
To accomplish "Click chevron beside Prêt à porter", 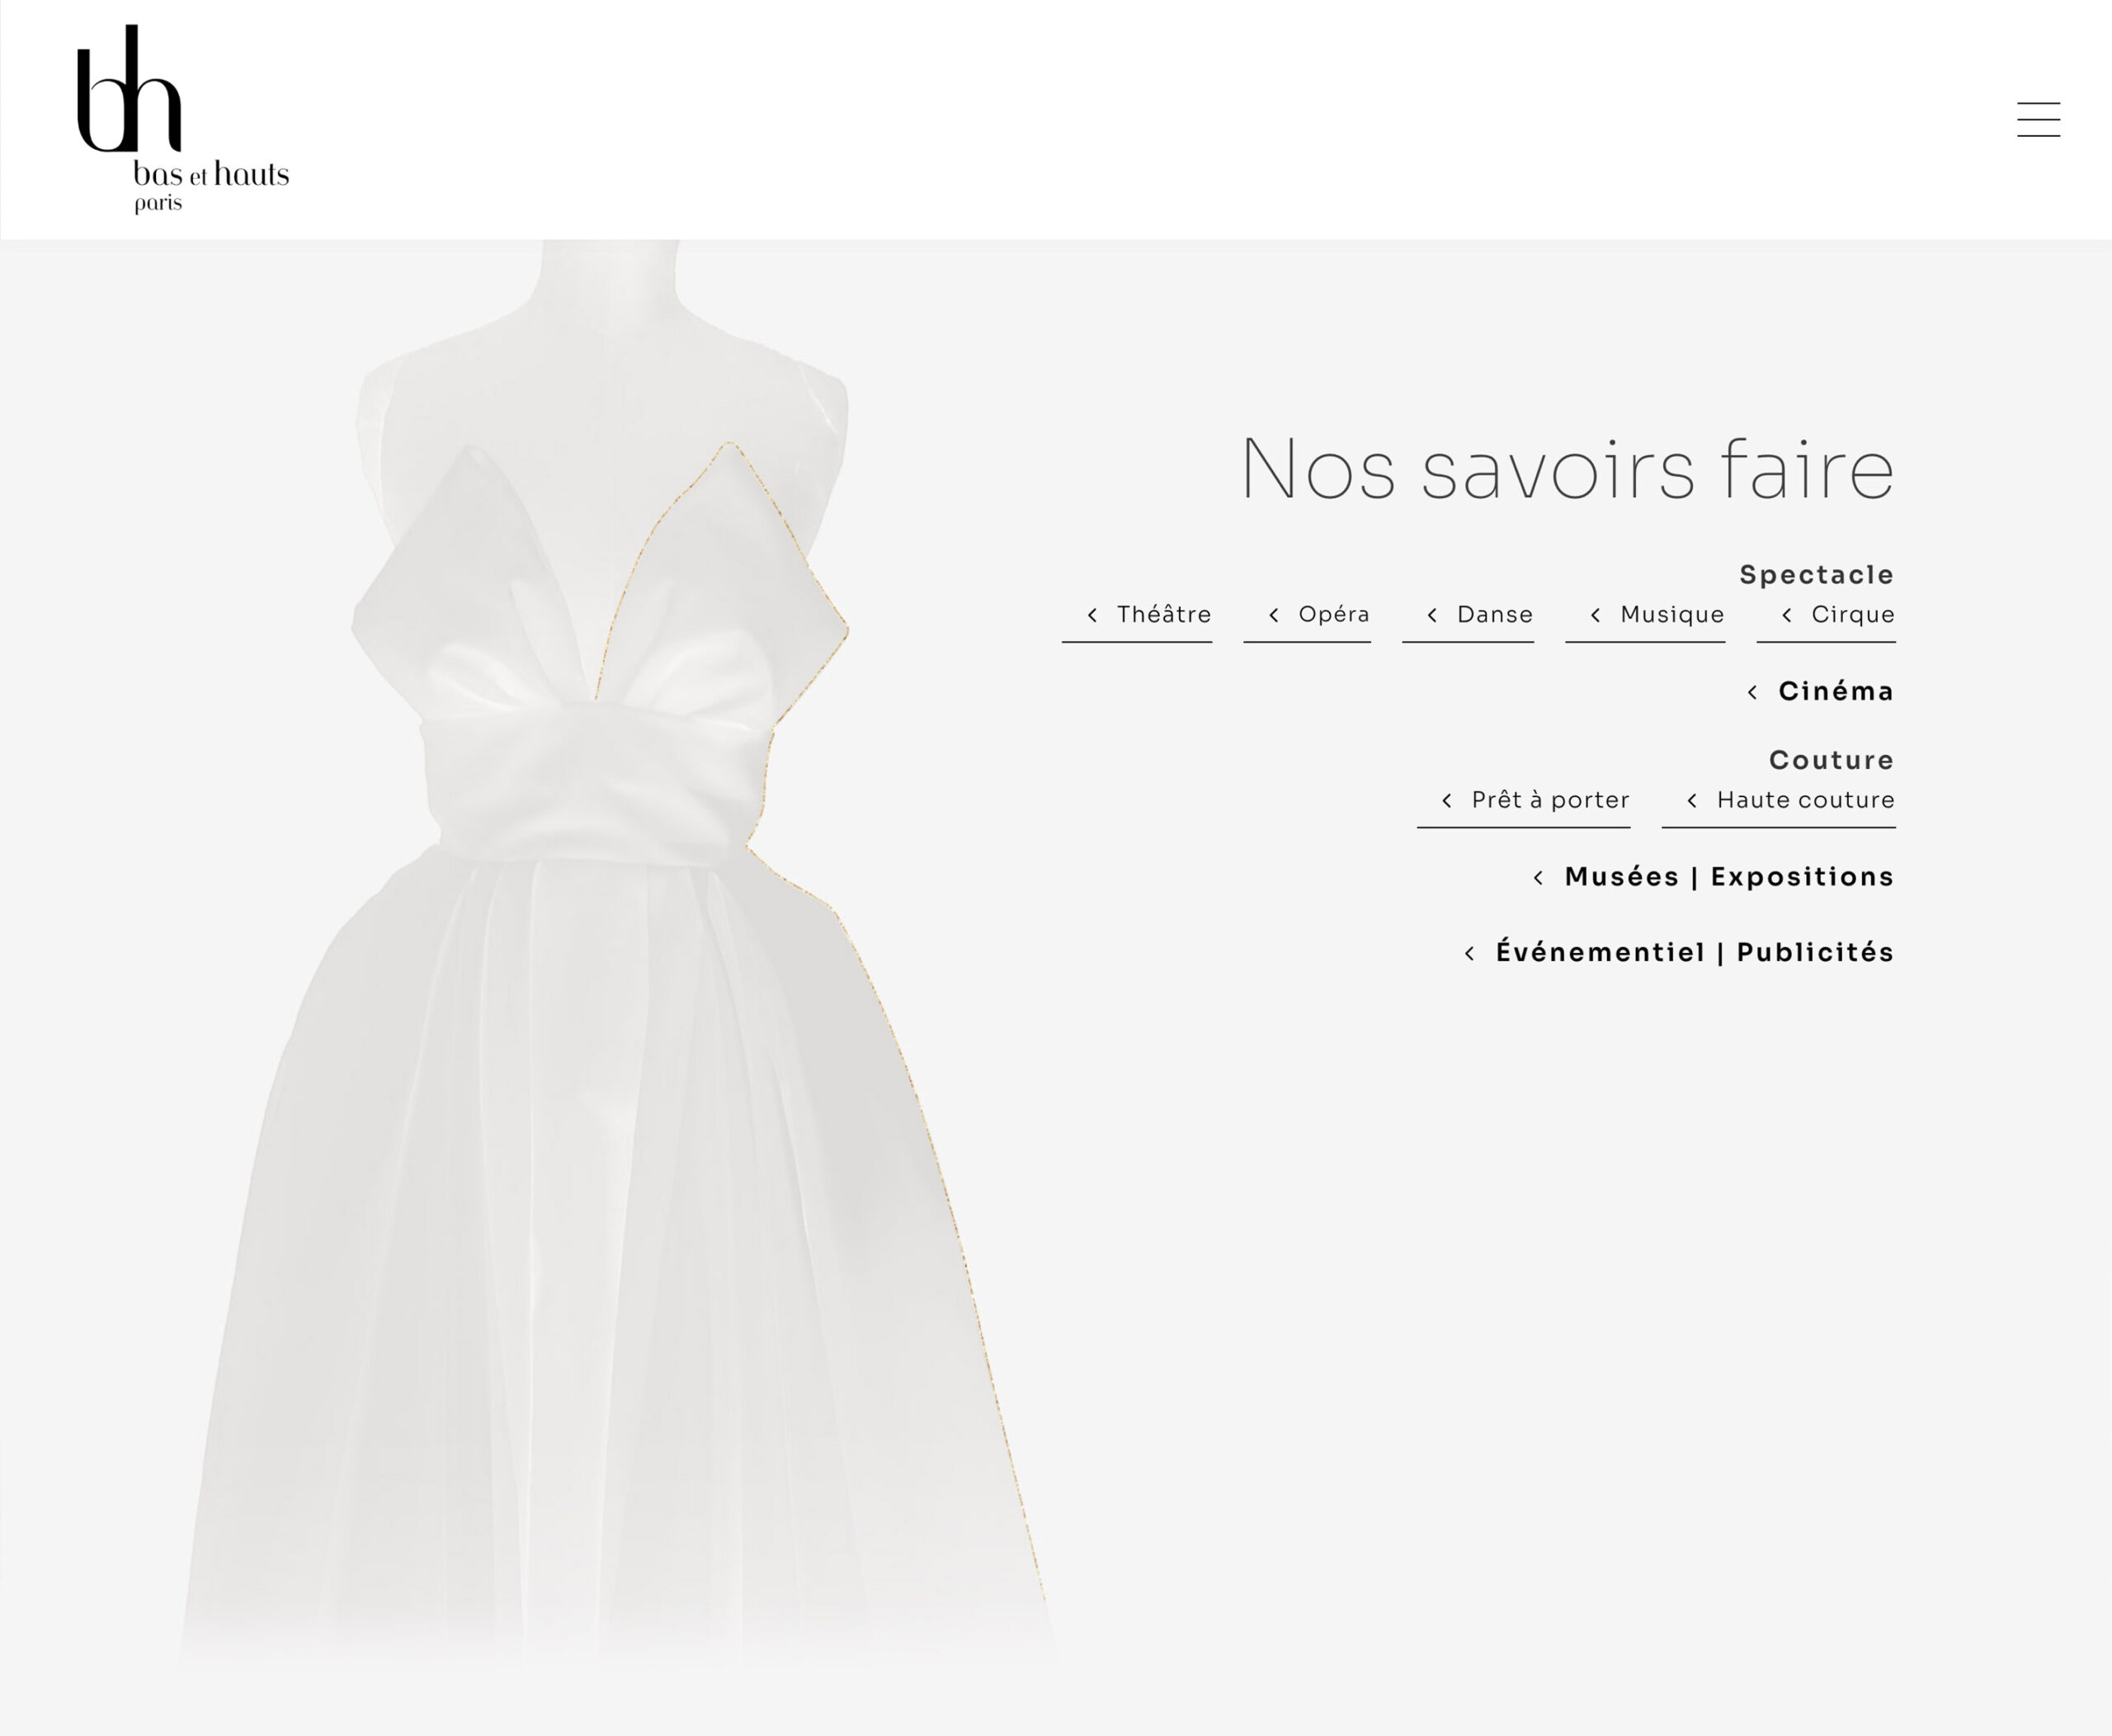I will click(x=1446, y=800).
